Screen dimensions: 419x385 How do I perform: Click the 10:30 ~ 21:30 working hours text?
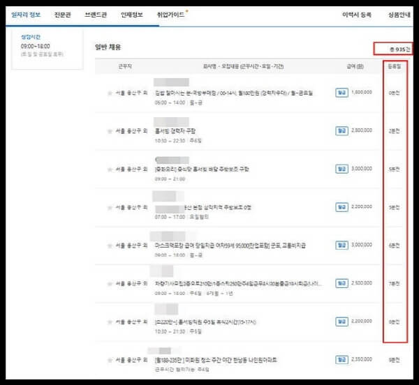pyautogui.click(x=170, y=331)
